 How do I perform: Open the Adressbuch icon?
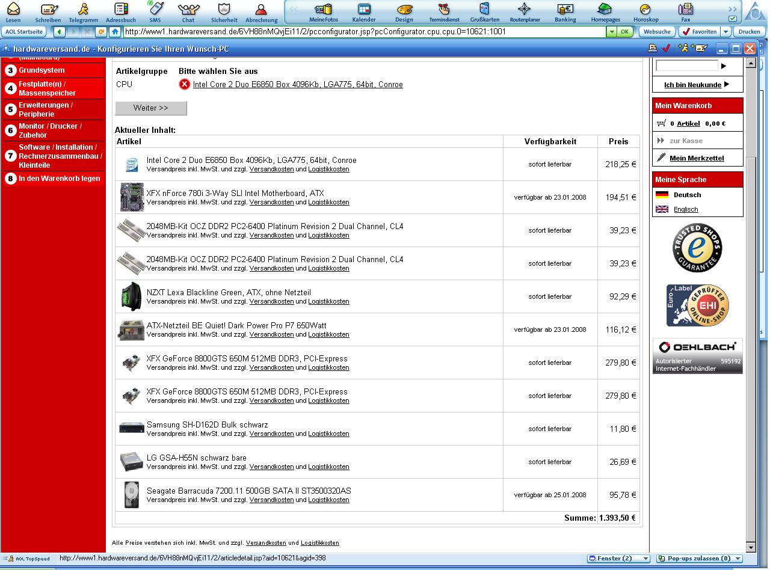click(120, 11)
